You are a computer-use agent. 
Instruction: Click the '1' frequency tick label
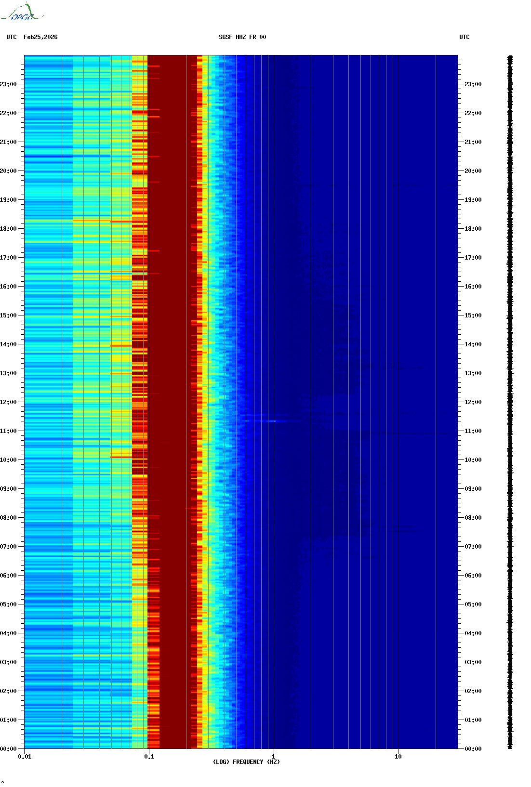(274, 757)
